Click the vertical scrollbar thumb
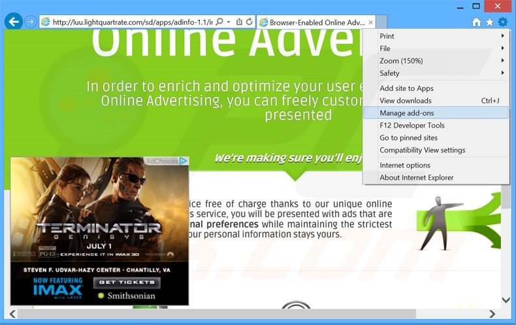 coord(506,196)
